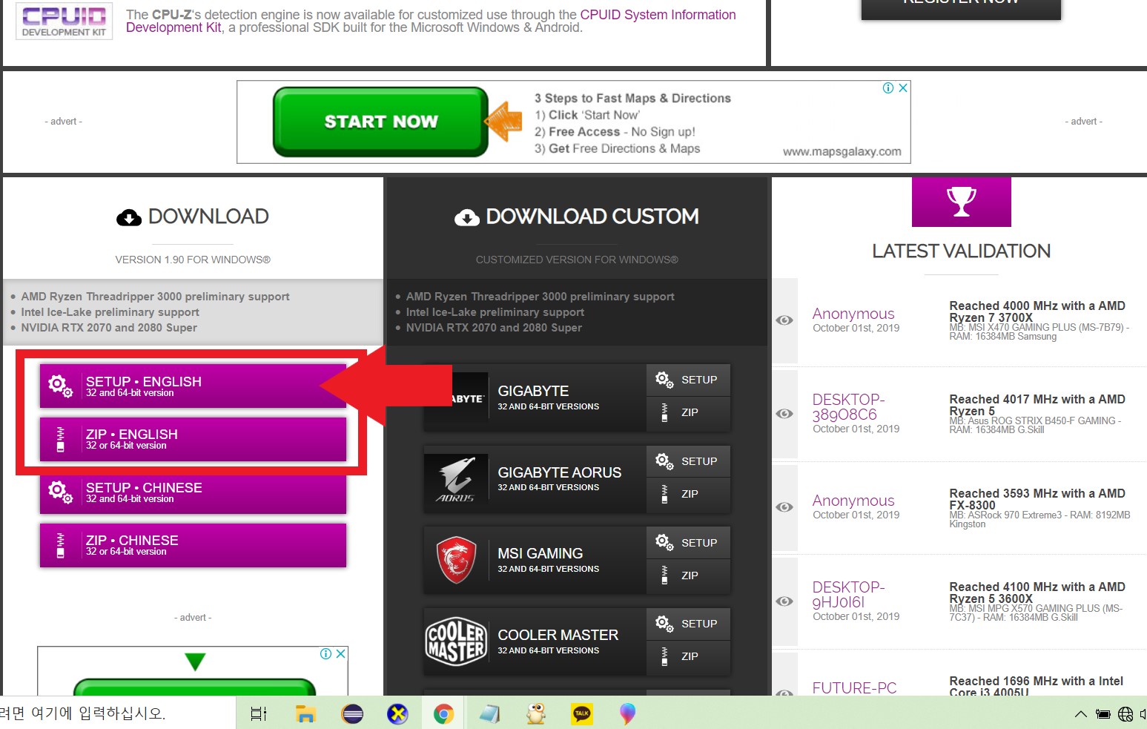Viewport: 1147px width, 729px height.
Task: Close the small ad below download buttons
Action: pos(340,653)
